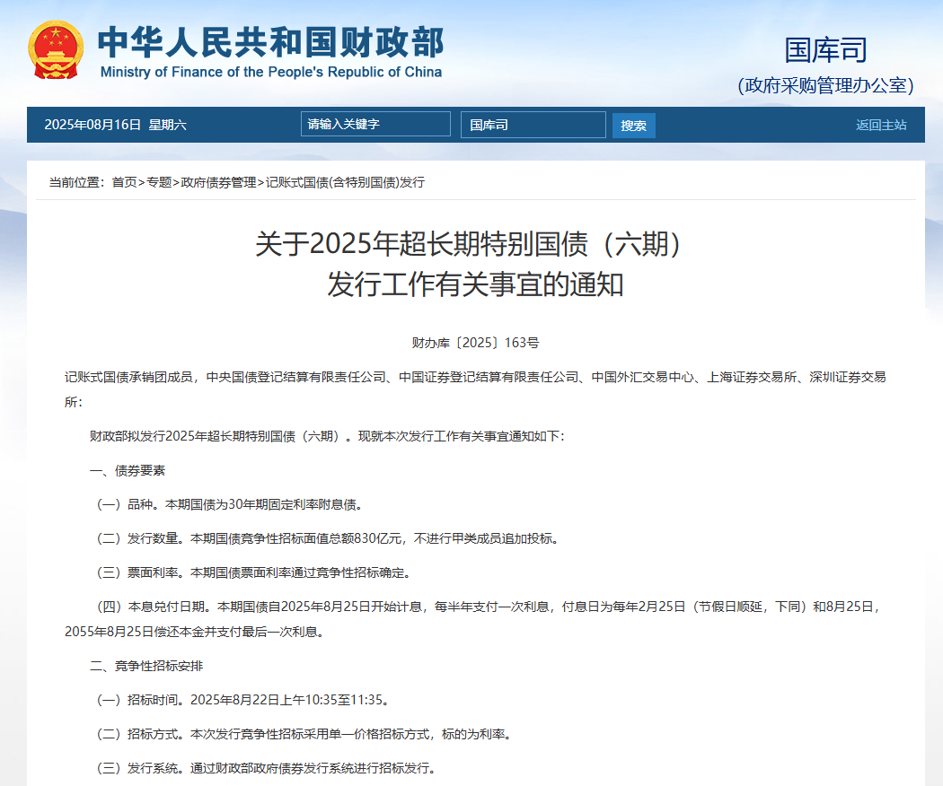Click the 返回主站 link
943x786 pixels.
pos(881,125)
